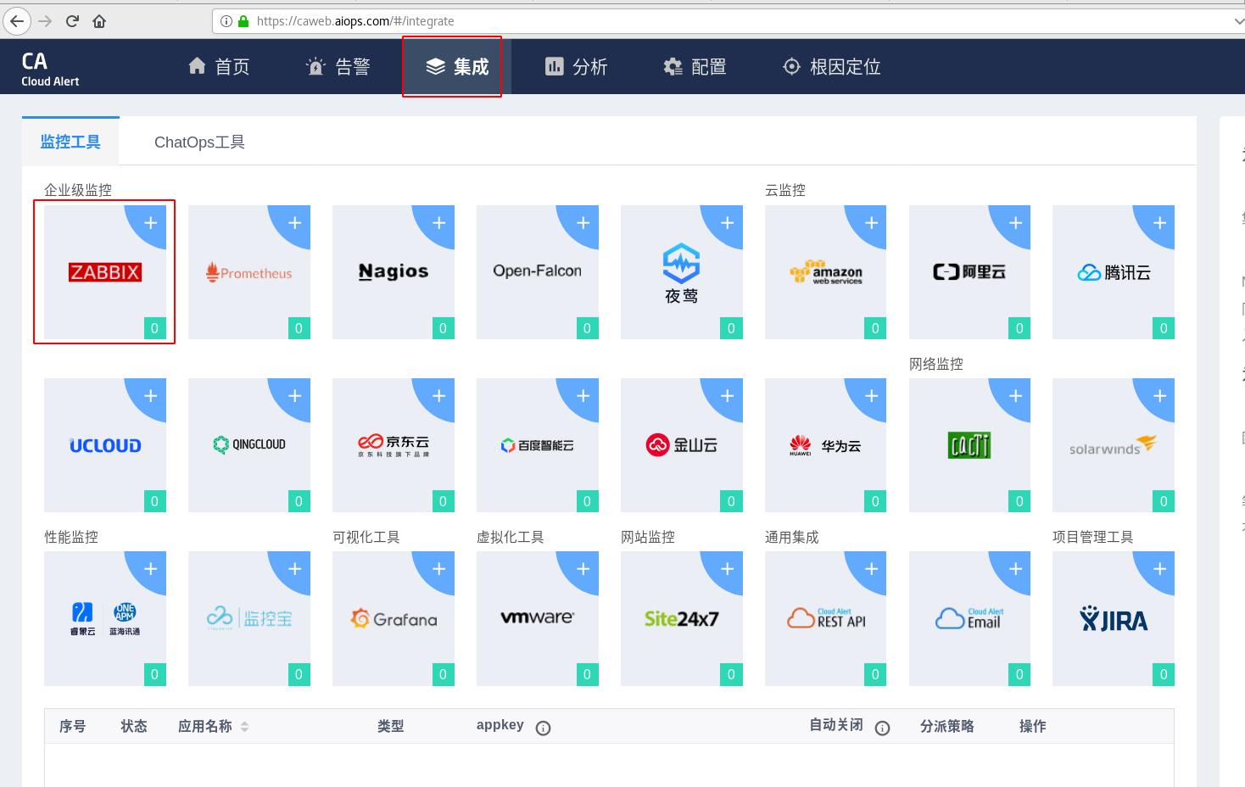This screenshot has height=787, width=1245.
Task: Open the 告警 alerts menu
Action: [x=338, y=67]
